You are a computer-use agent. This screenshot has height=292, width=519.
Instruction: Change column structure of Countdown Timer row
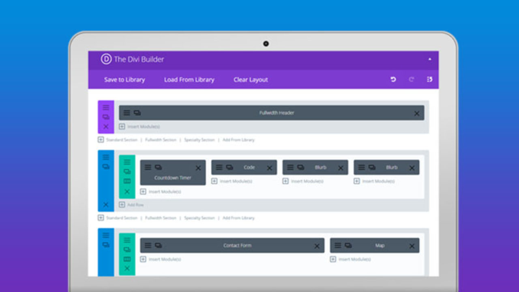point(127,181)
